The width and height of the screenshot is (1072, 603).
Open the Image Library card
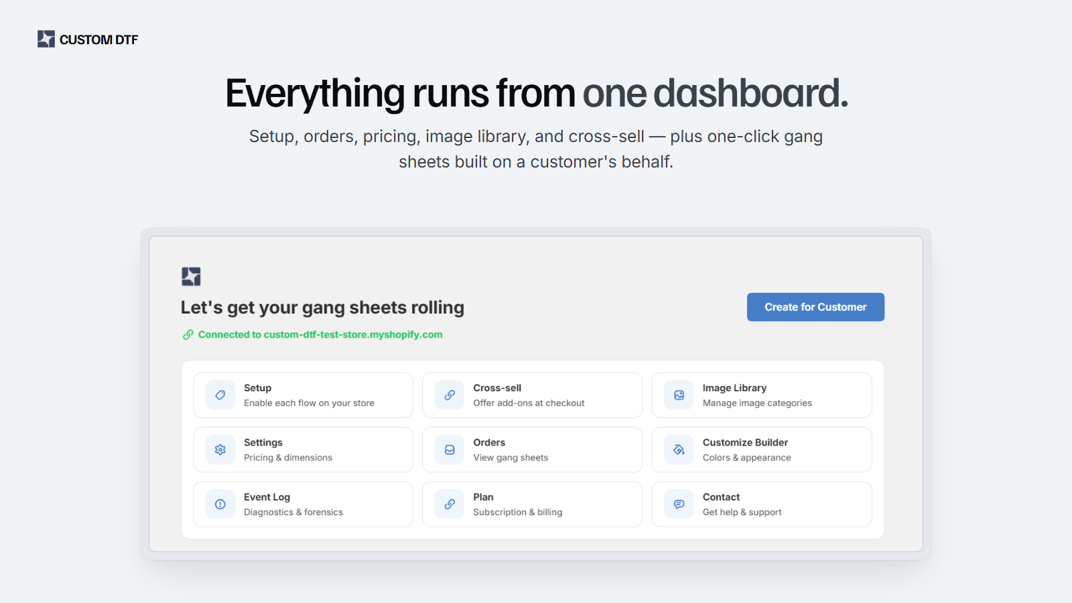[762, 395]
